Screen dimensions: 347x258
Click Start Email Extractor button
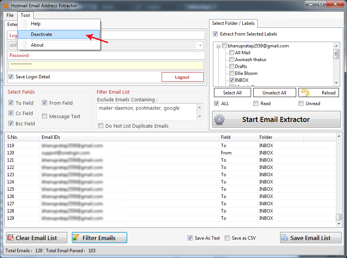(x=276, y=120)
